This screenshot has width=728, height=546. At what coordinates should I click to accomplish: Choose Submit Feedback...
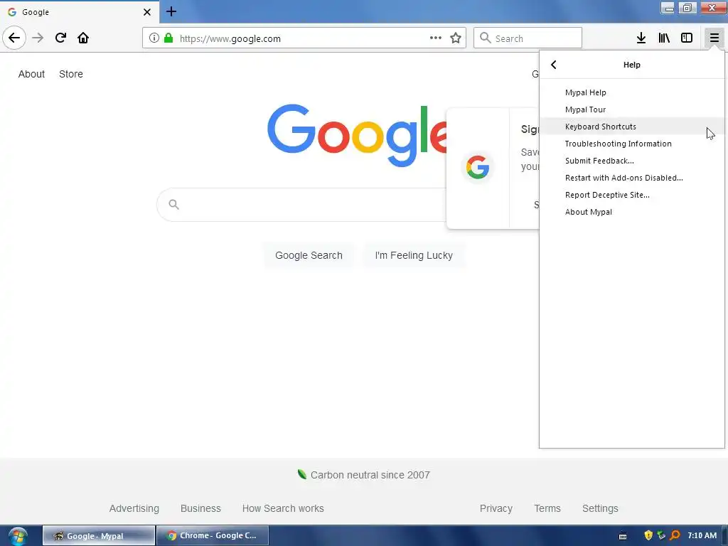point(631,161)
